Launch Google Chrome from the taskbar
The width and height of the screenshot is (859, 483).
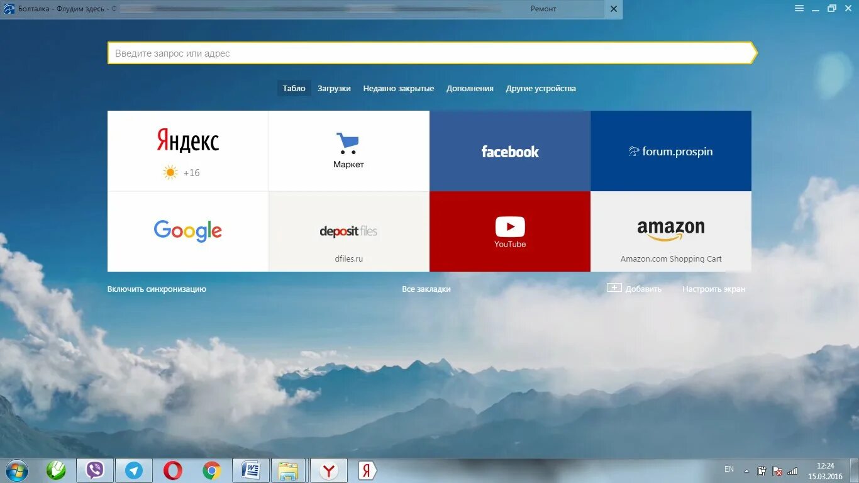tap(212, 470)
